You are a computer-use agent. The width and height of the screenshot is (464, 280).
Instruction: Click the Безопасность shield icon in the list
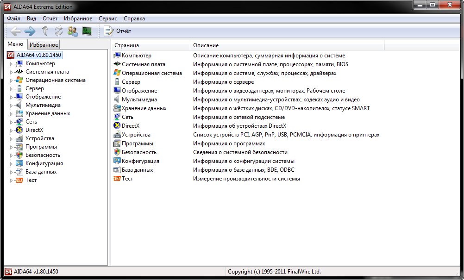117,152
